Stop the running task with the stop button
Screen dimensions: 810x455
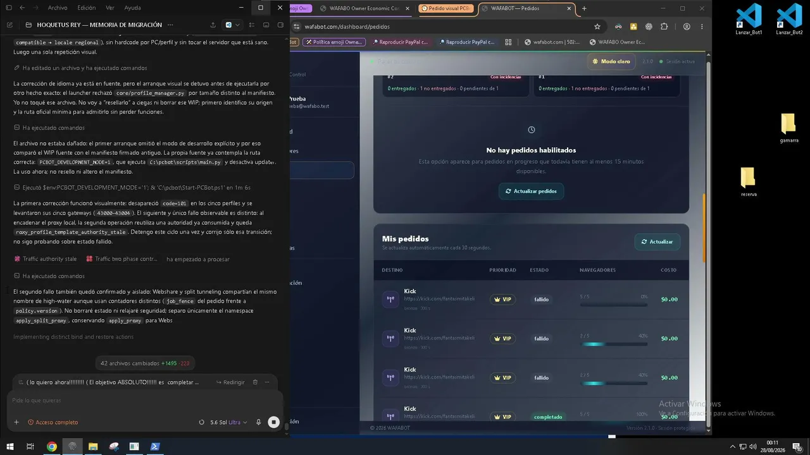(273, 422)
